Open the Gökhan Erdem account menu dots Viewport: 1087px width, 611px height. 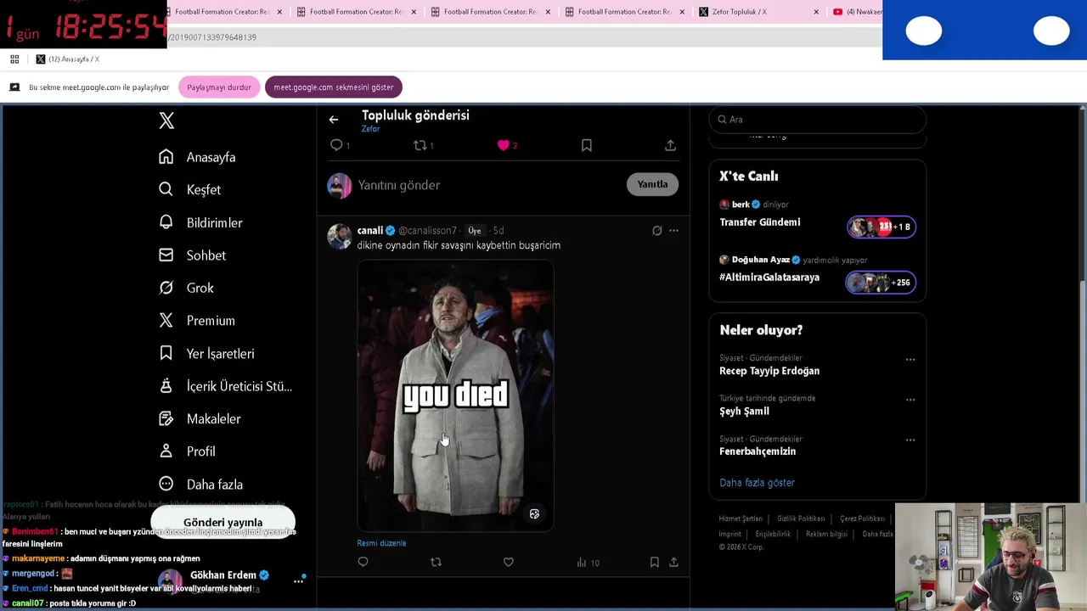pyautogui.click(x=298, y=580)
